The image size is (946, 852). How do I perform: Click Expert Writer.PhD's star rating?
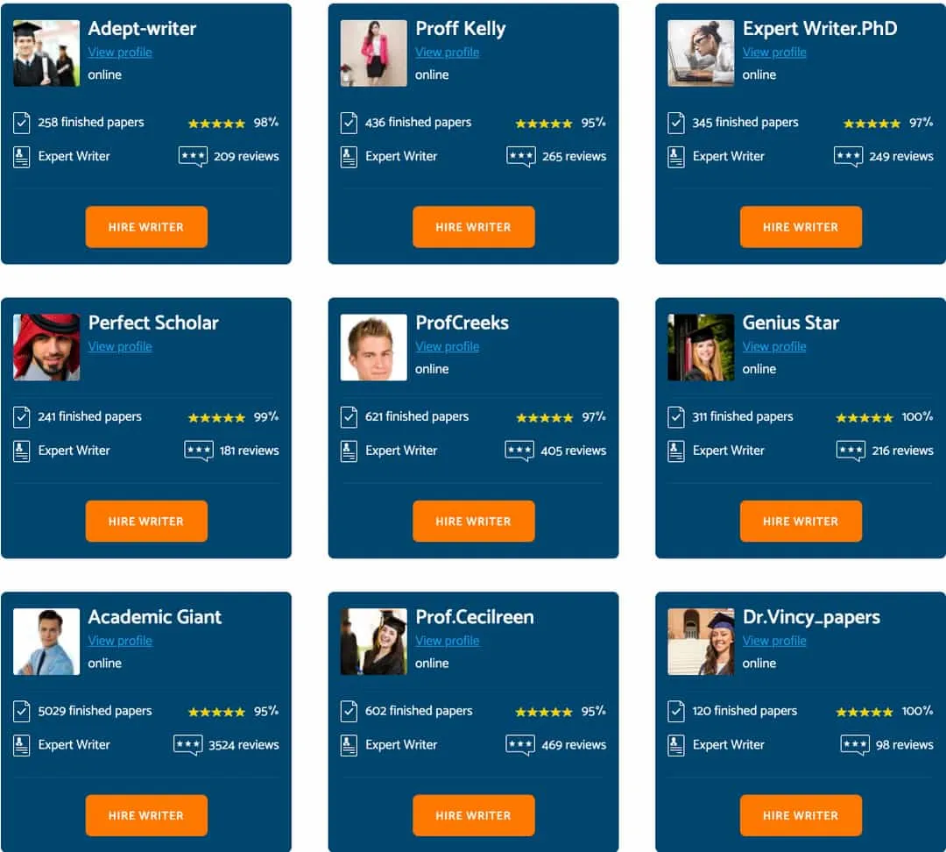tap(872, 124)
